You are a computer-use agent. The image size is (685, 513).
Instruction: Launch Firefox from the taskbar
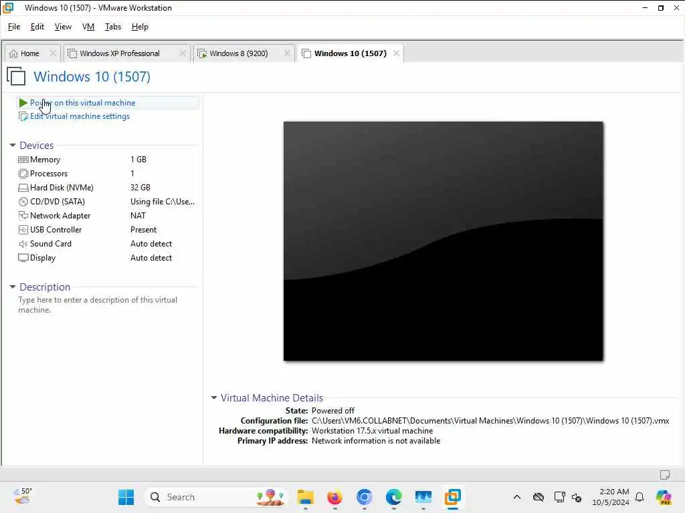[334, 497]
